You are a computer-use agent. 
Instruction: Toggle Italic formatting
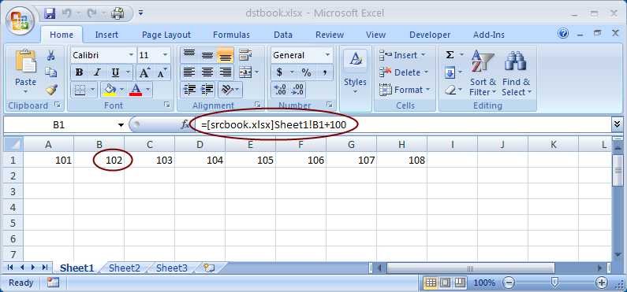pos(97,72)
